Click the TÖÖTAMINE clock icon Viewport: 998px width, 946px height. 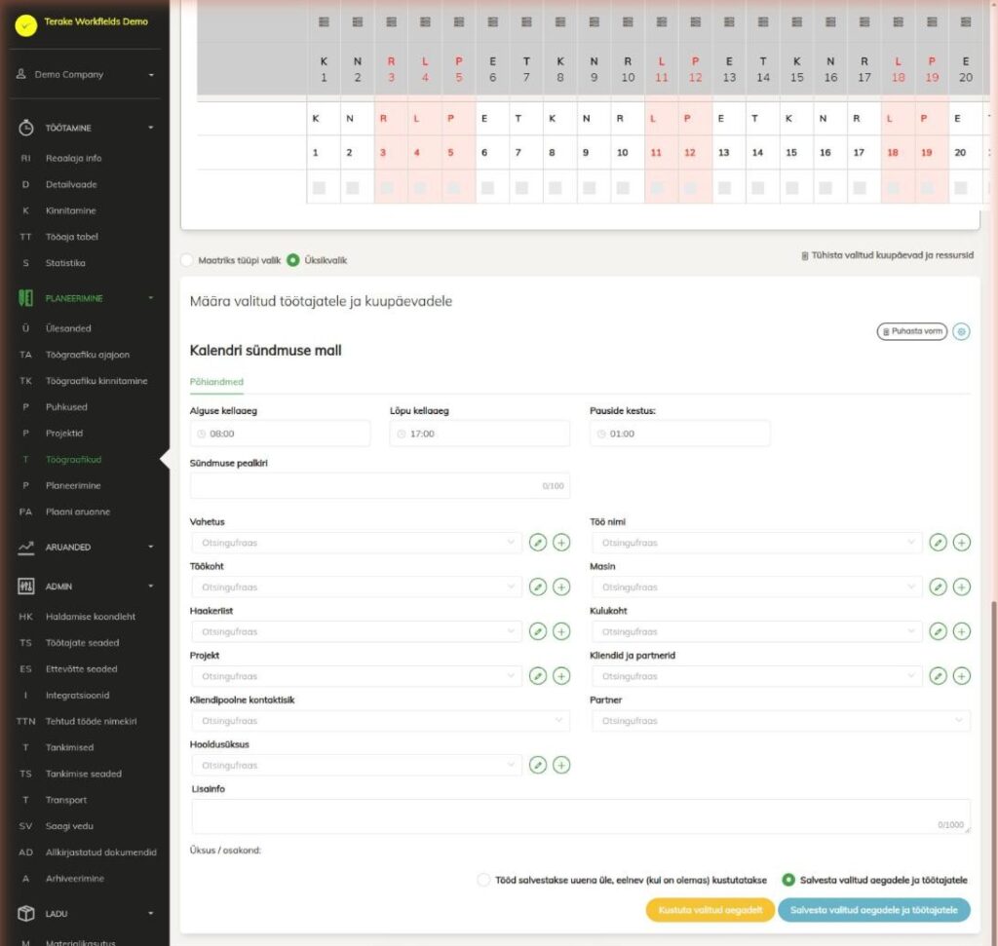tap(25, 128)
